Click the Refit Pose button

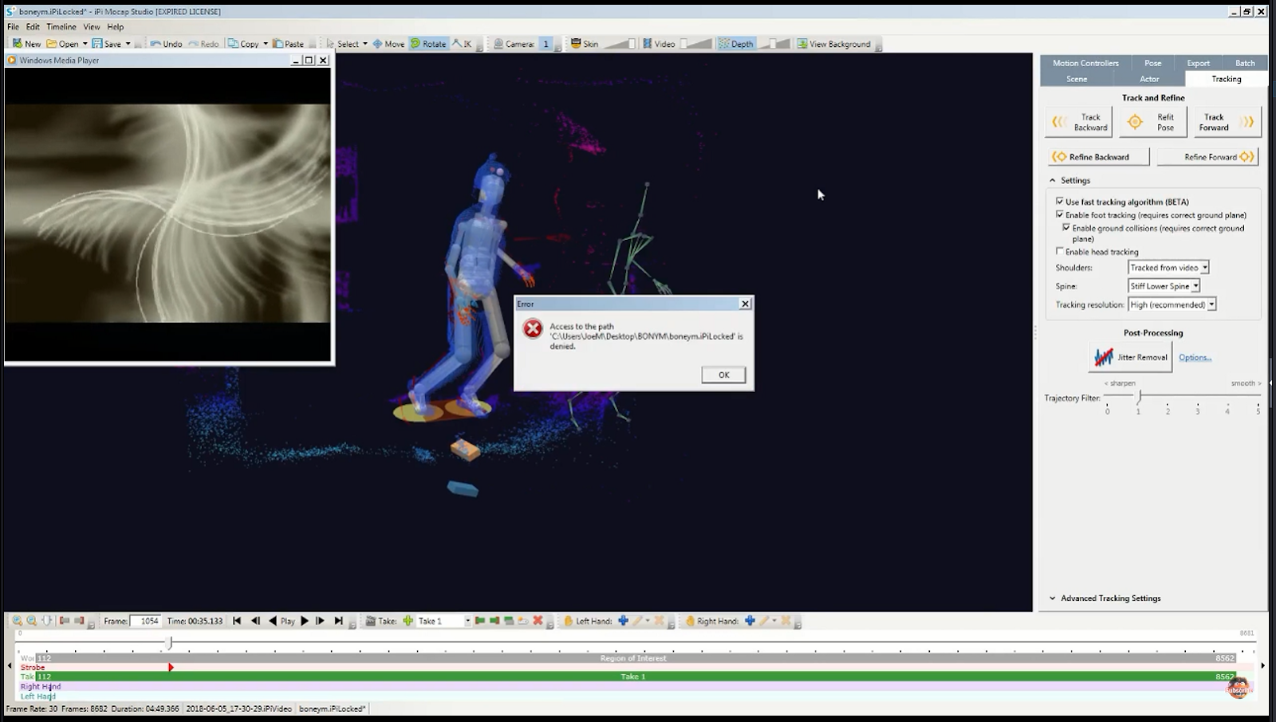[1153, 122]
